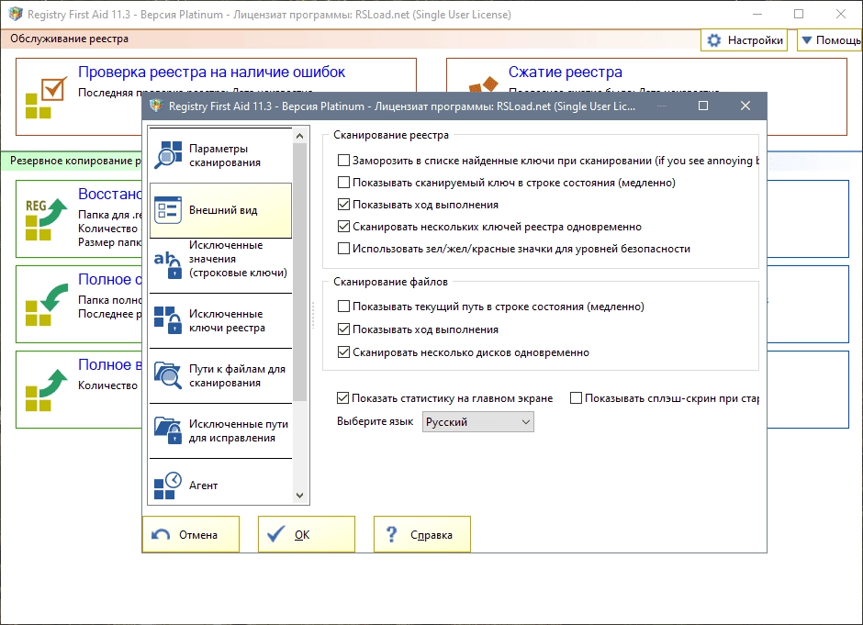Click the undo arrow icon on Отмена
863x625 pixels.
[161, 535]
